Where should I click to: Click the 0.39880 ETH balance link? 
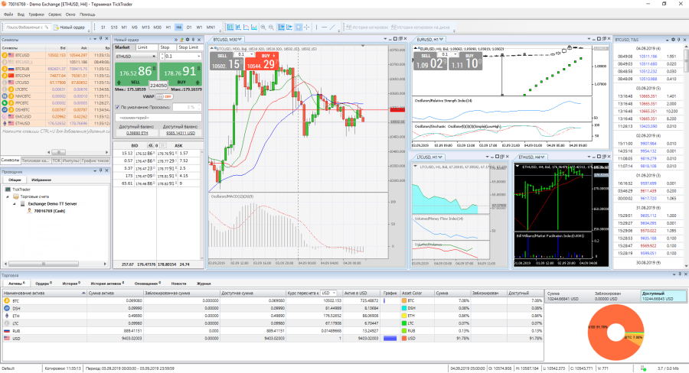(137, 133)
